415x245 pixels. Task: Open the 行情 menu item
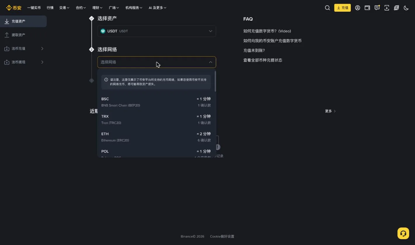coord(50,8)
